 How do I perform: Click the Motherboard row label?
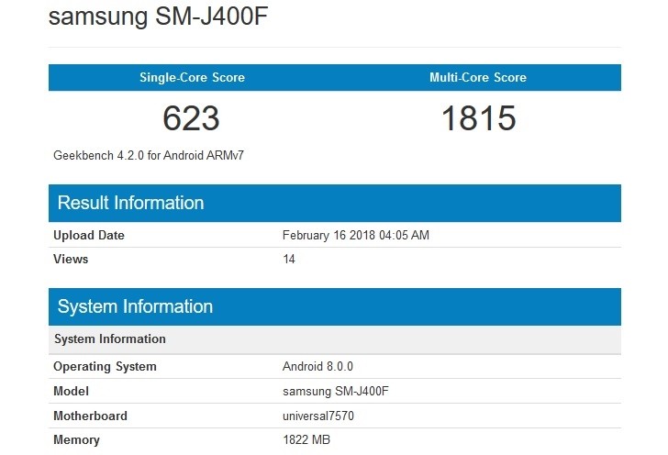[x=90, y=416]
